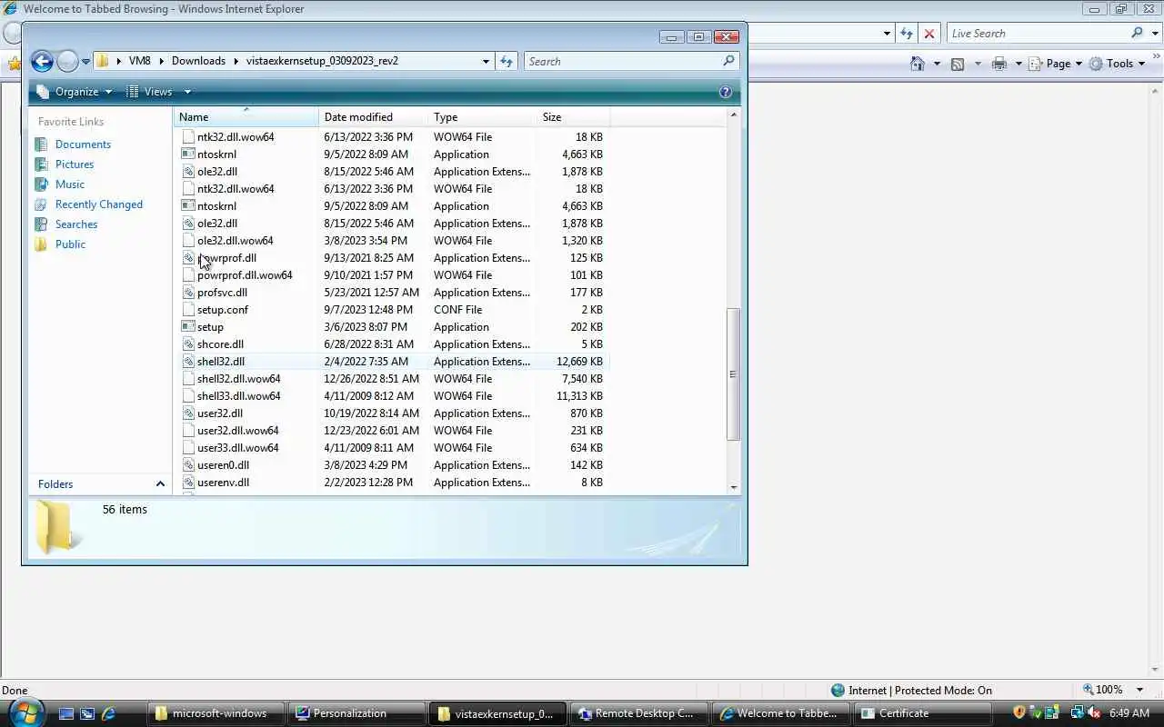This screenshot has width=1164, height=727.
Task: Click the file list scroll up arrow
Action: (734, 115)
